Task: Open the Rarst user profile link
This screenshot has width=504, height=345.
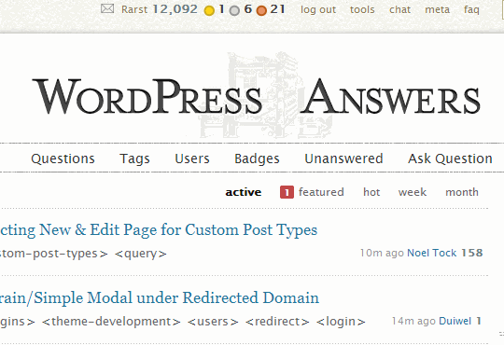Action: 134,9
